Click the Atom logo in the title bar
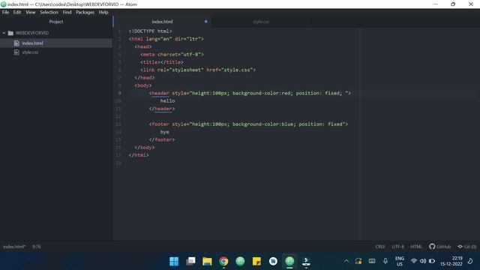Image resolution: width=480 pixels, height=270 pixels. (x=4, y=4)
